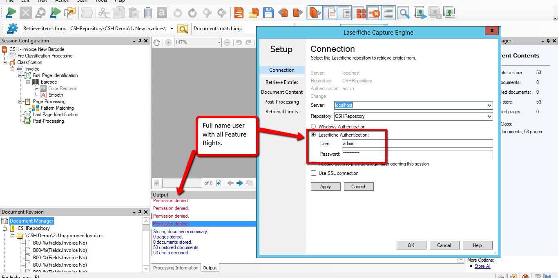This screenshot has height=278, width=558.
Task: Click '53 errors occurred.' output line
Action: point(171,253)
